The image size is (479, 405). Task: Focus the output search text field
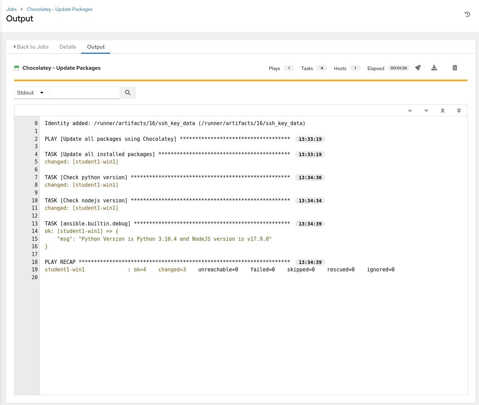pyautogui.click(x=85, y=92)
